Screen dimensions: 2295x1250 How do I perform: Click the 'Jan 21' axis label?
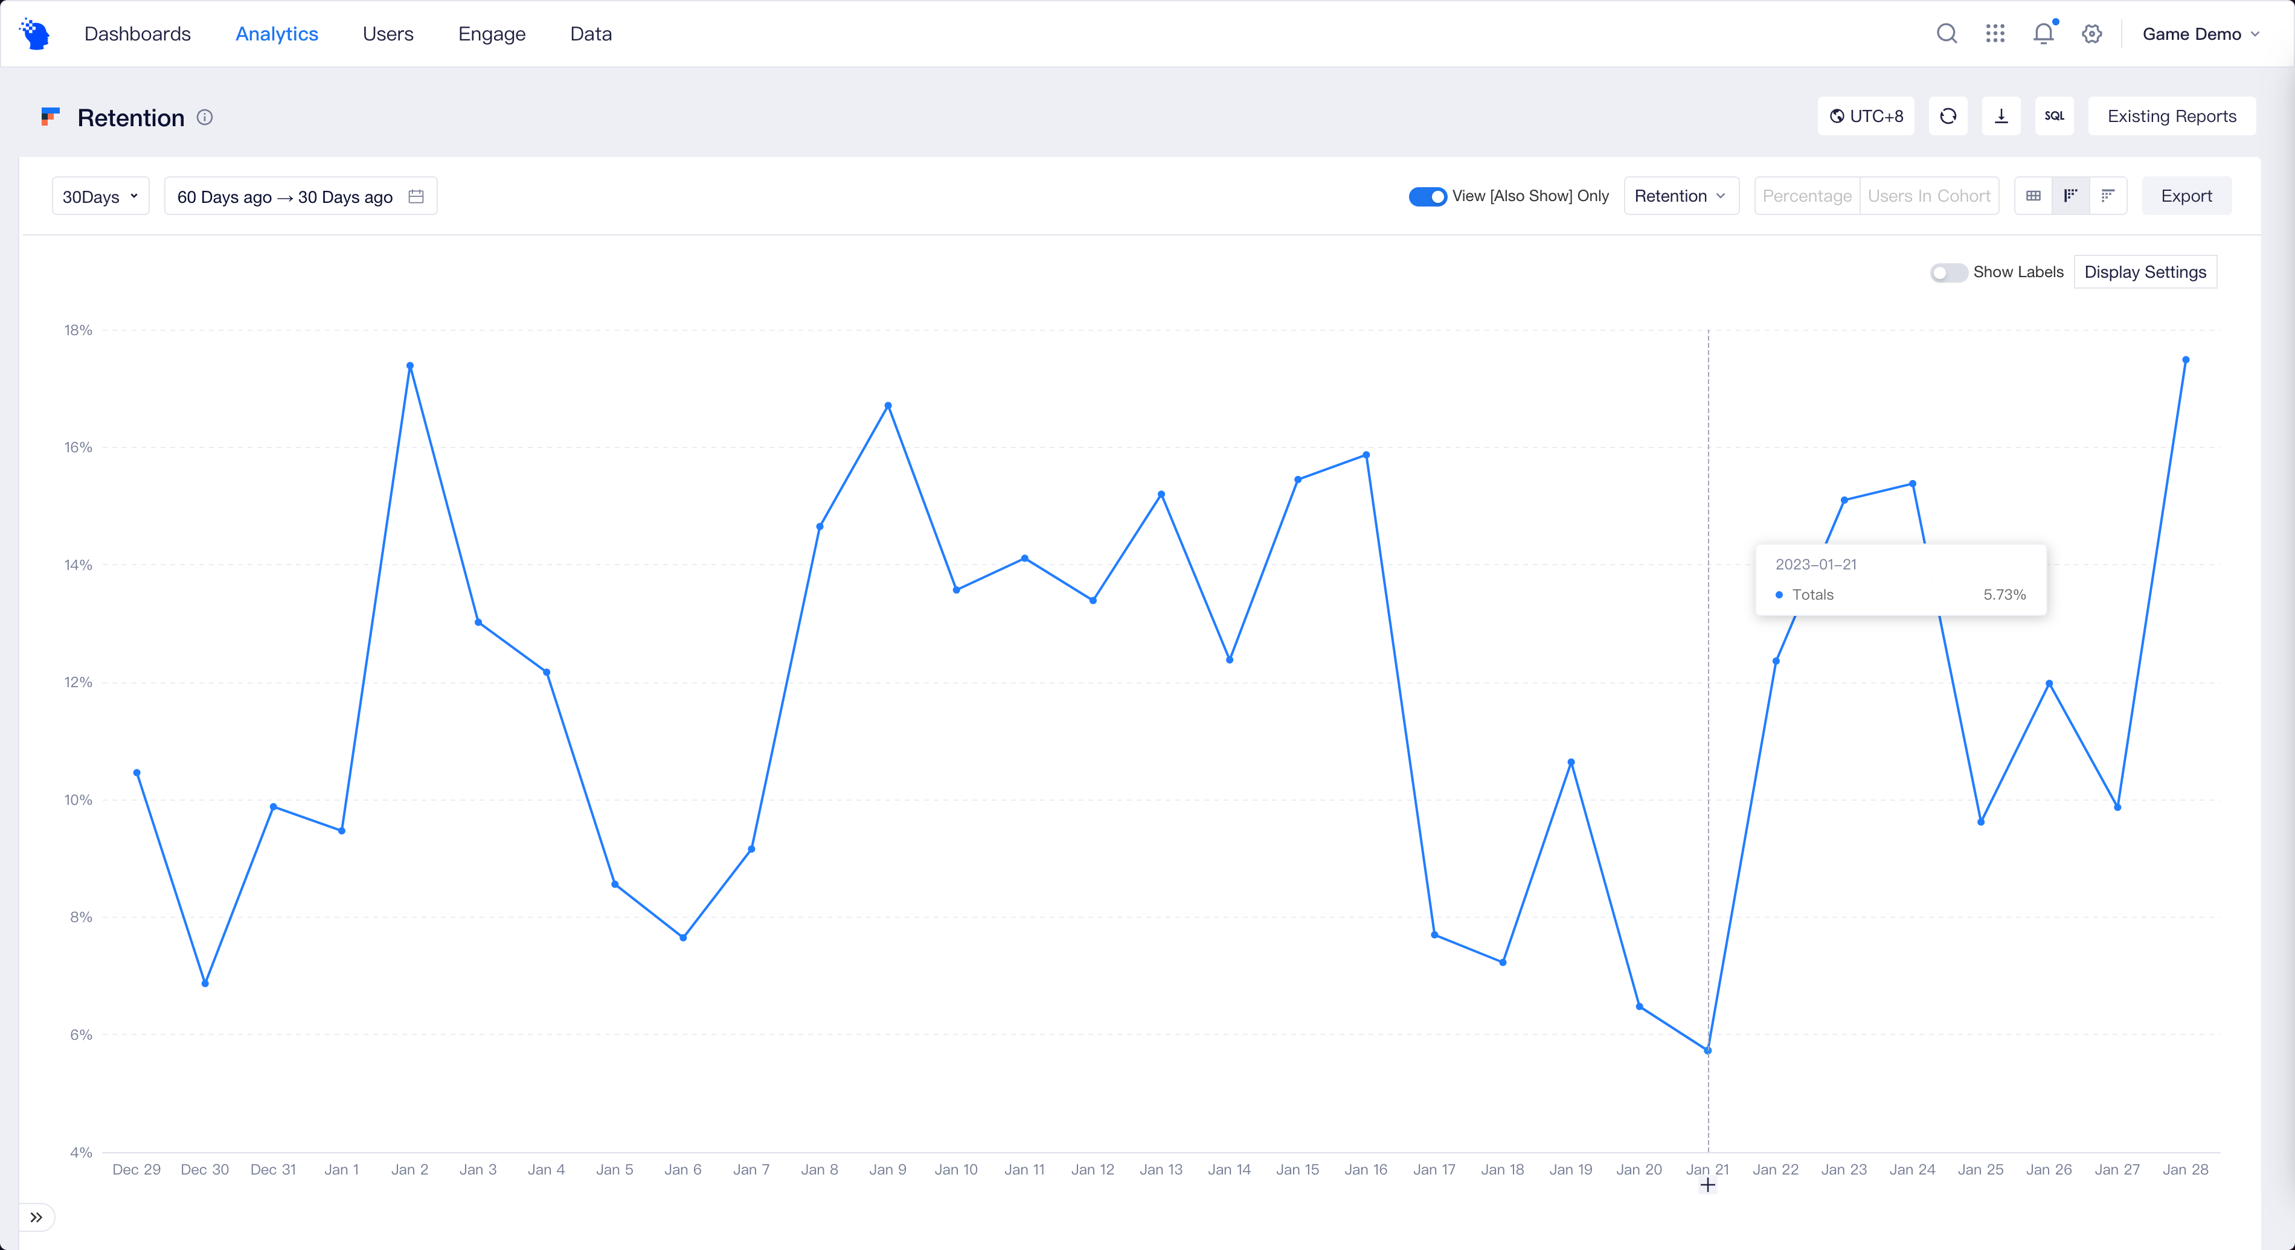coord(1707,1169)
